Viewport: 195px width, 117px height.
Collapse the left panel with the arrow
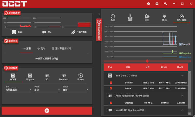(99, 14)
